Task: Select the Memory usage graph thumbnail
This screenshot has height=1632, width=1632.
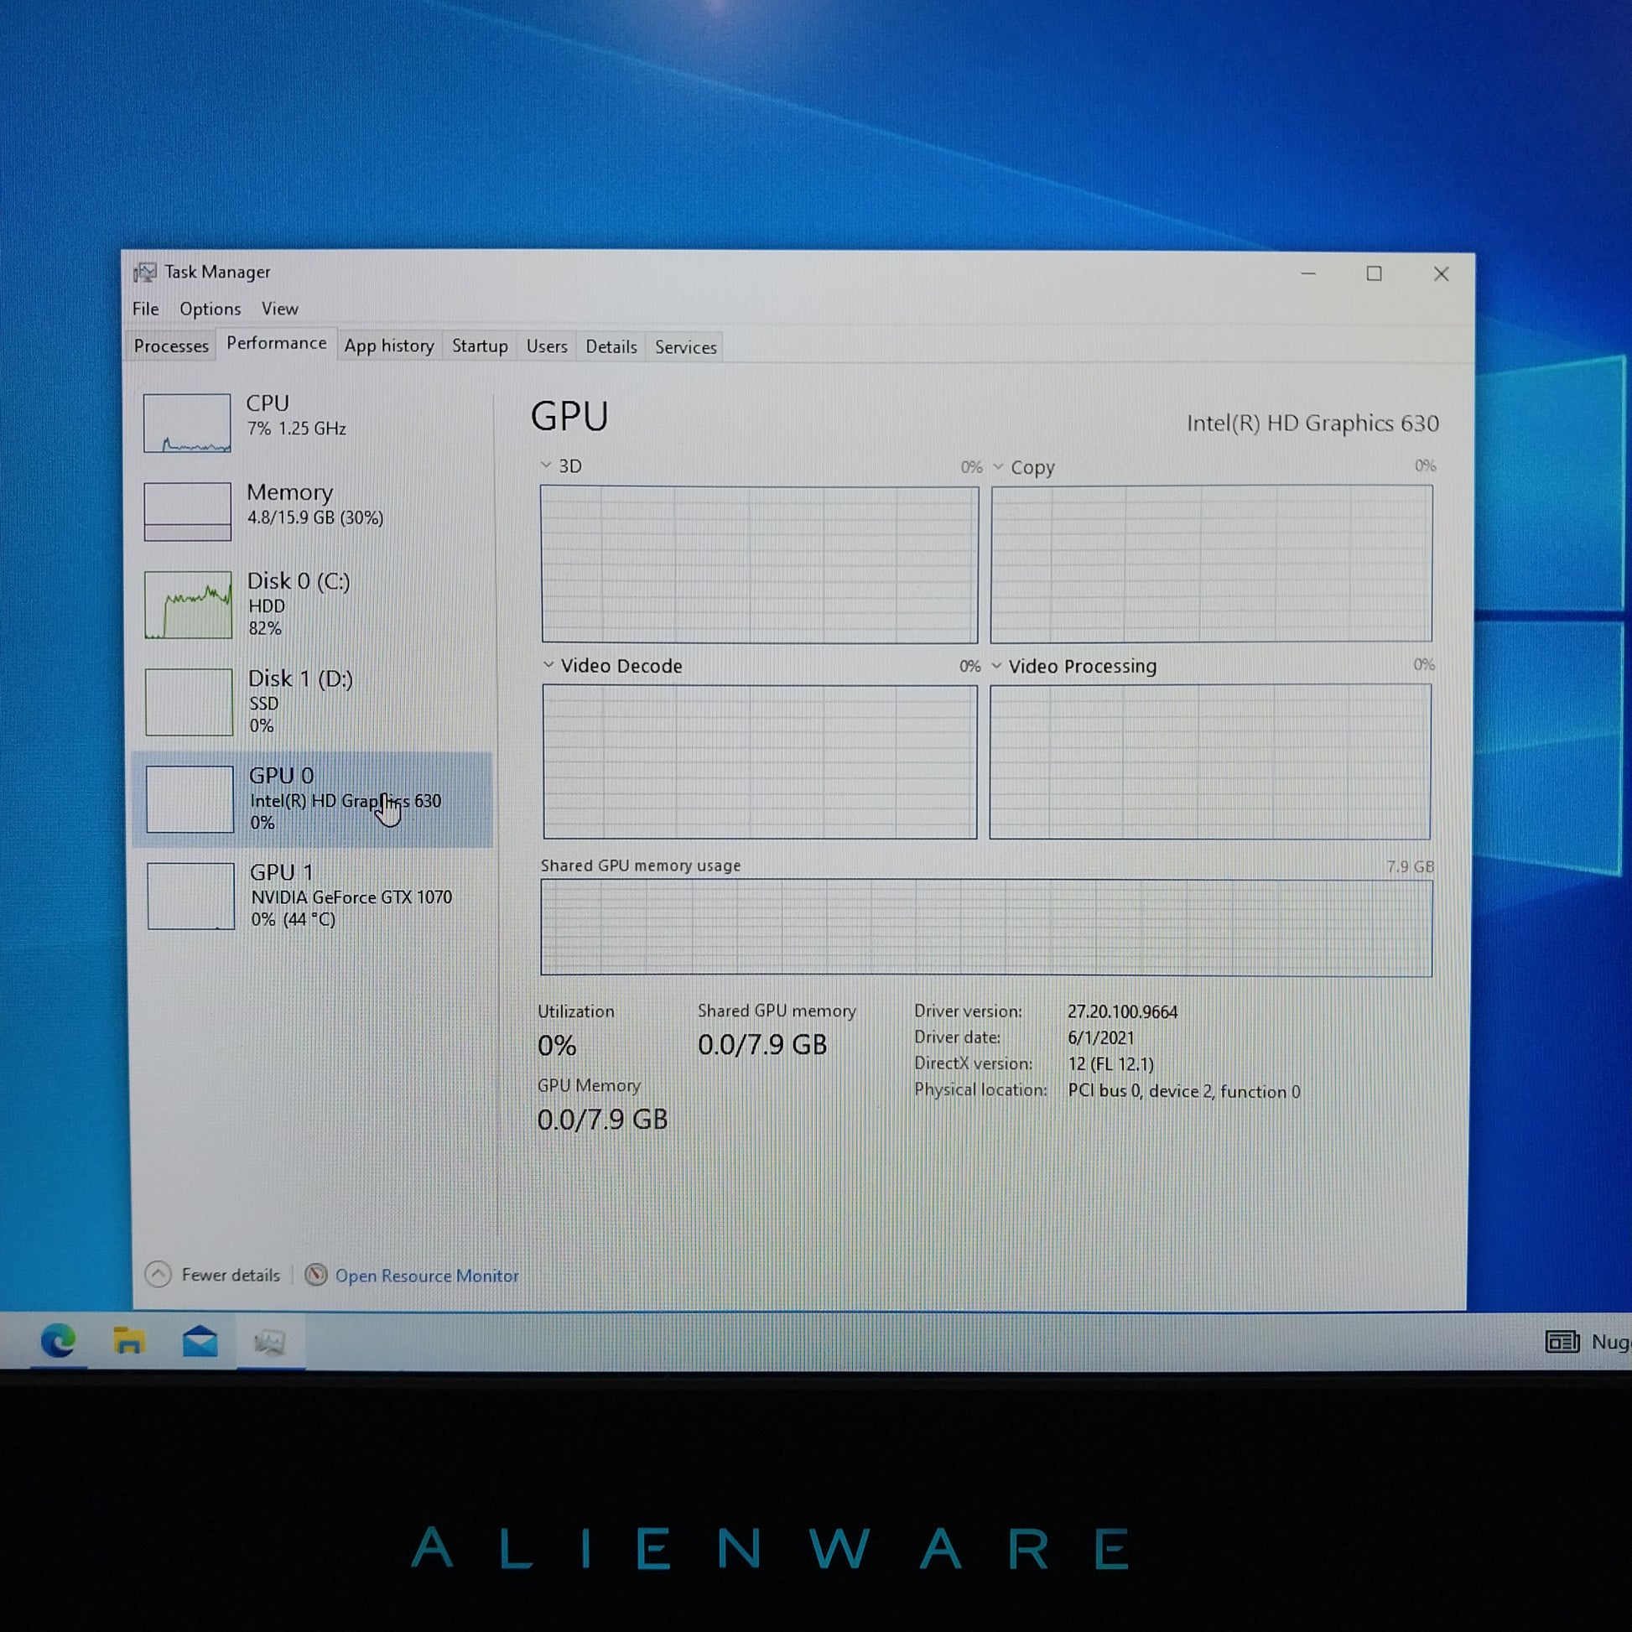Action: tap(188, 512)
